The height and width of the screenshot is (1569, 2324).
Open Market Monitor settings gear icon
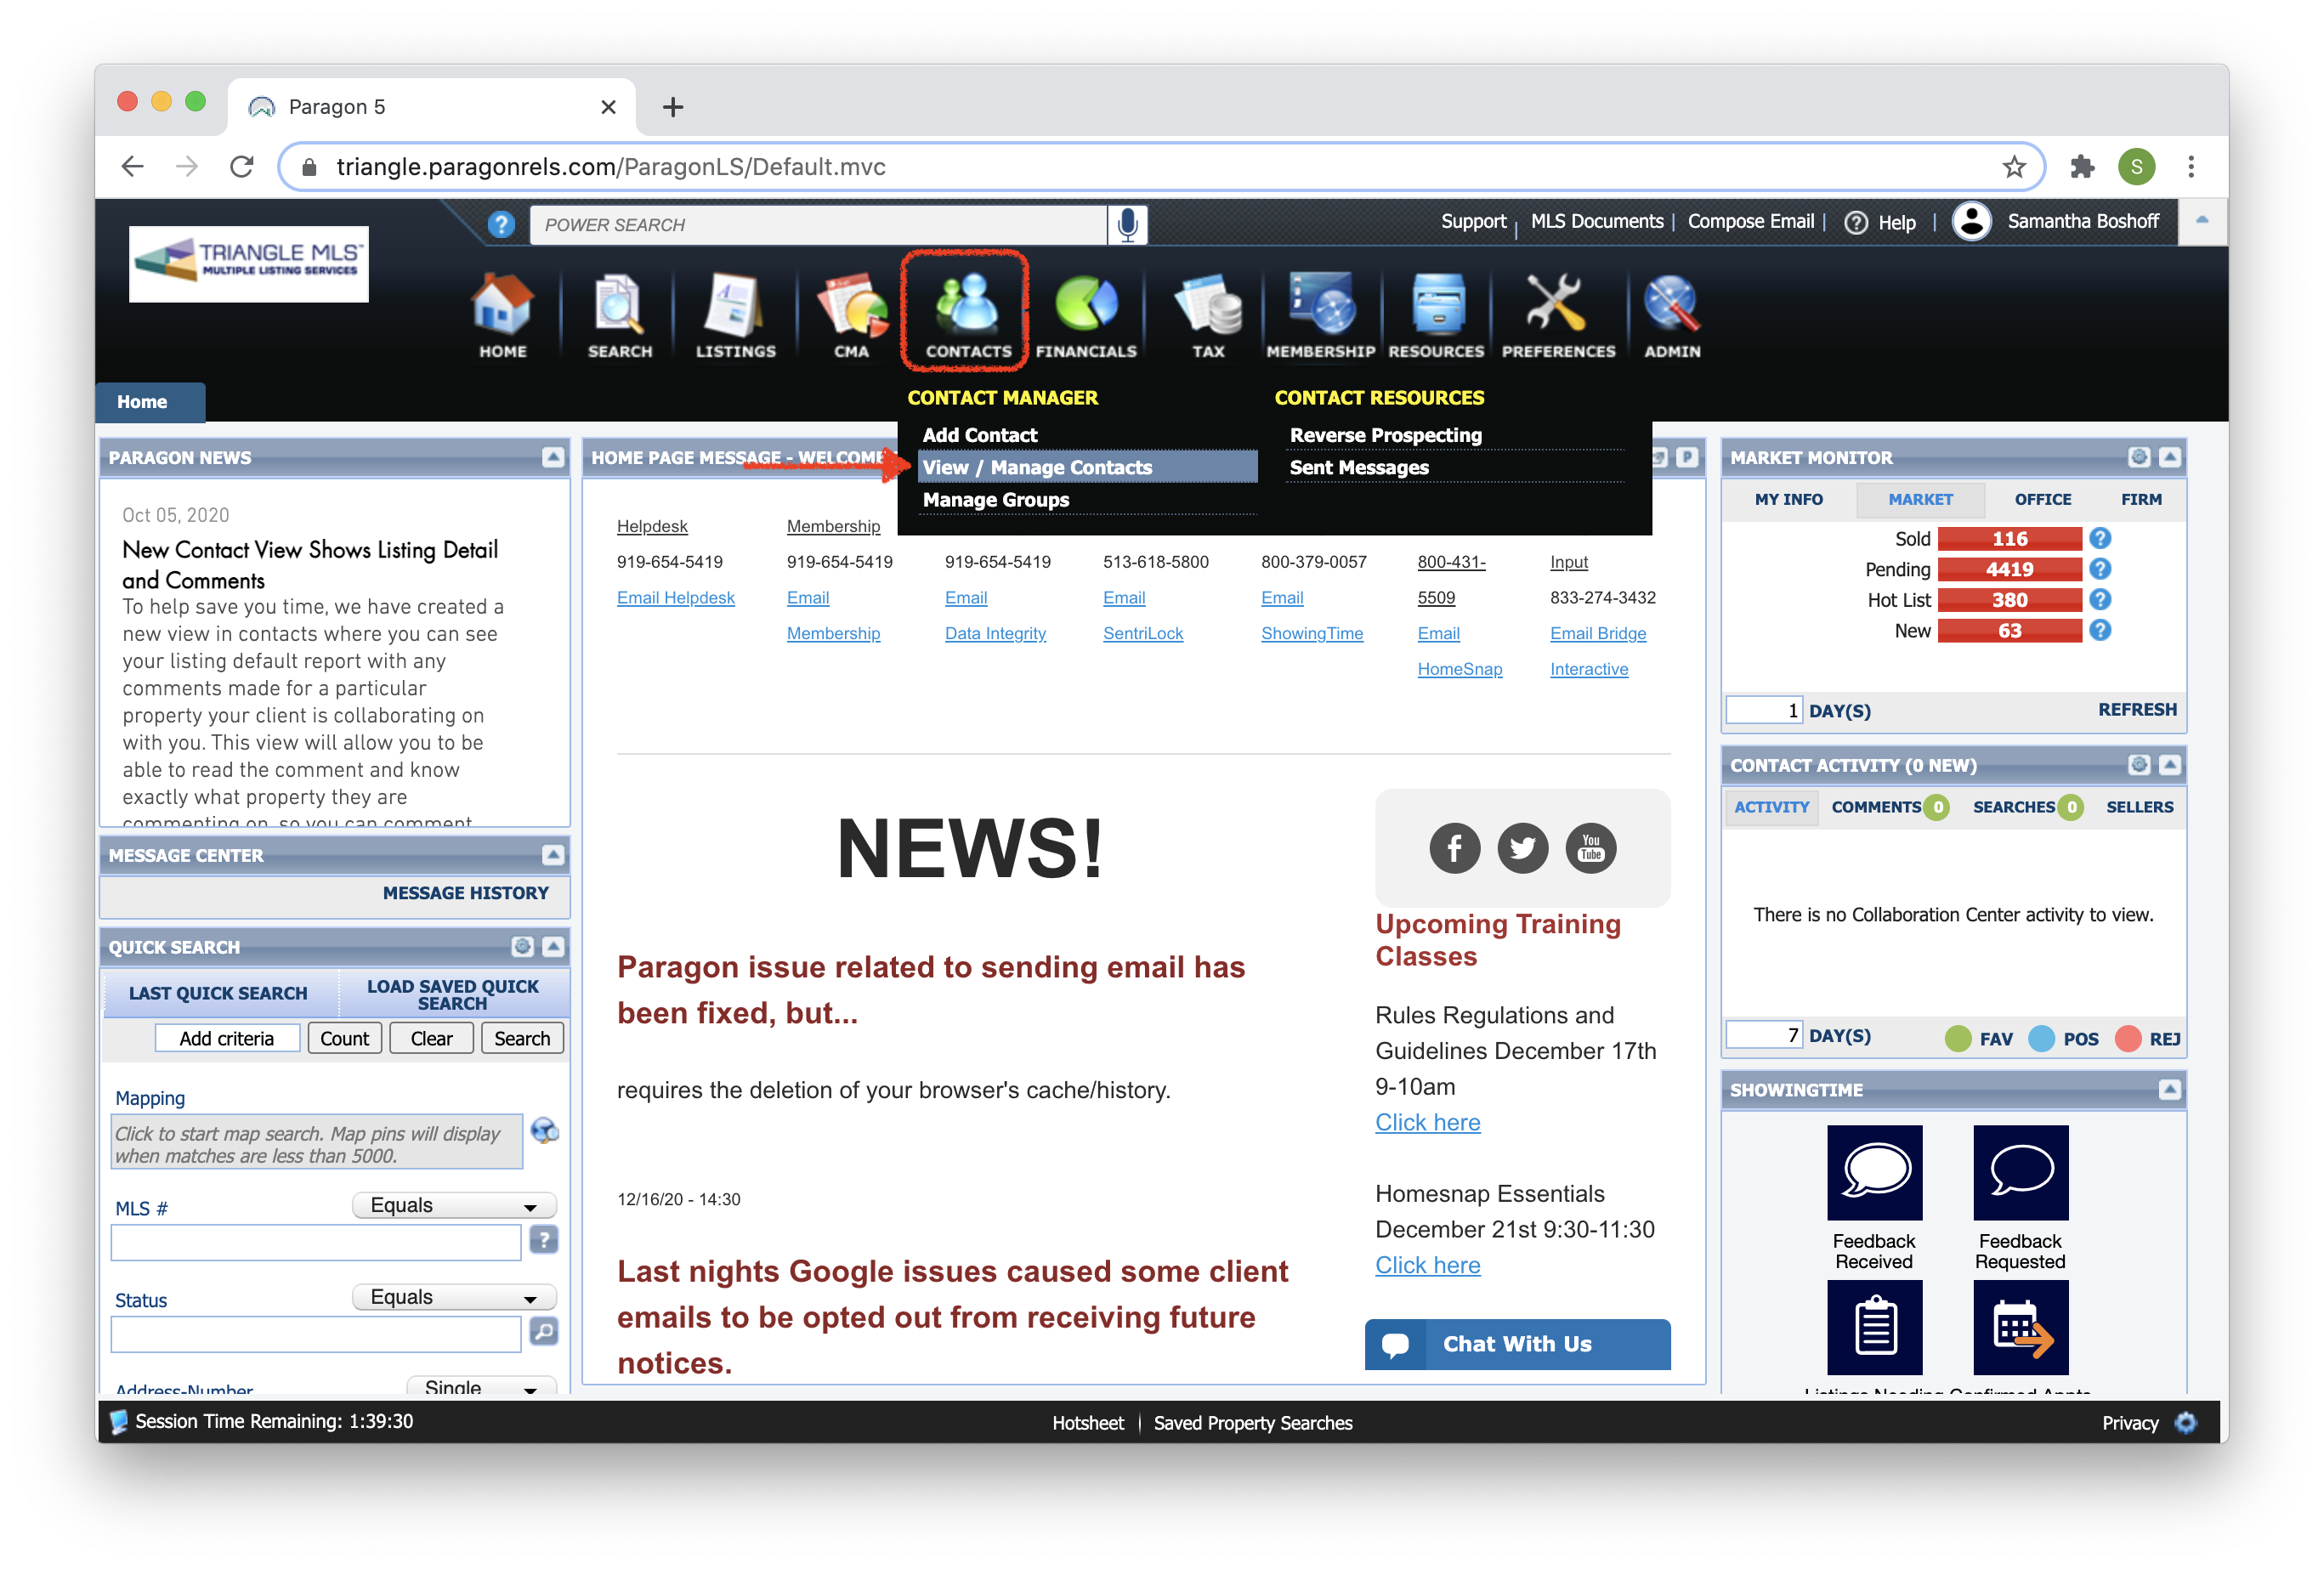(x=2138, y=457)
